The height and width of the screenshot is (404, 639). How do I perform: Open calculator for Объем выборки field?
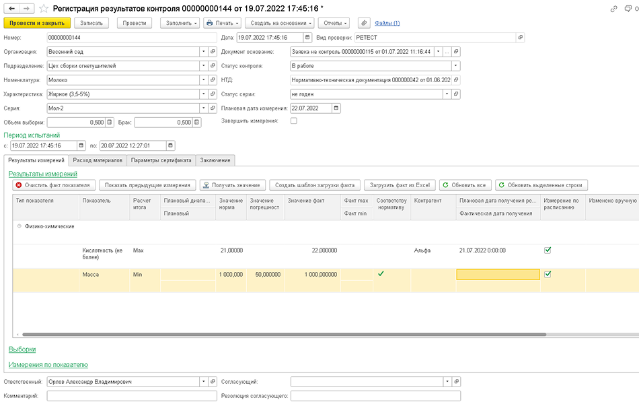click(x=110, y=123)
